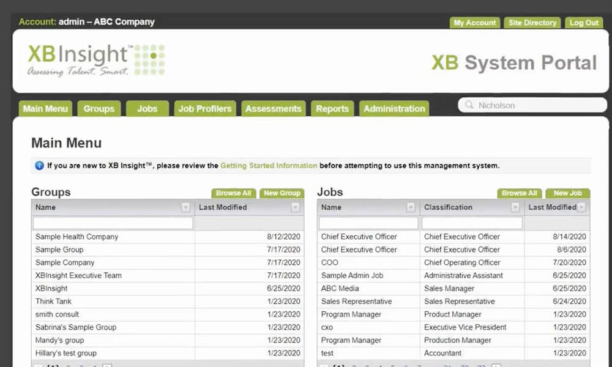Image resolution: width=612 pixels, height=367 pixels.
Task: Click Jobs Name filter input
Action: pyautogui.click(x=368, y=223)
